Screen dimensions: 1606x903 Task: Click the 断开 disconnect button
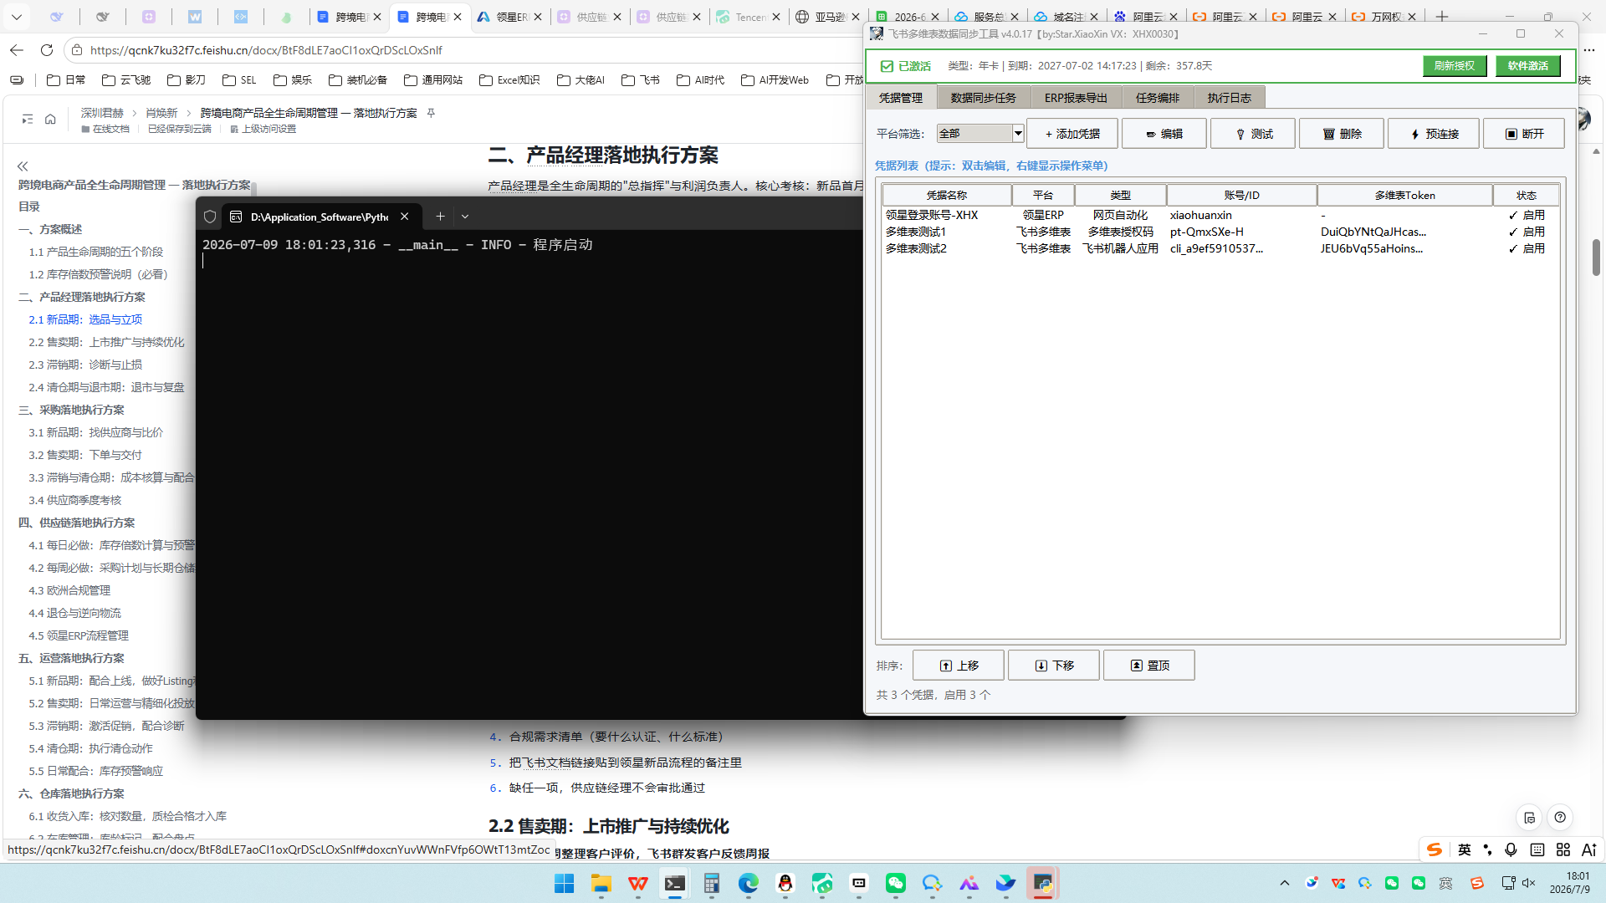click(1524, 134)
